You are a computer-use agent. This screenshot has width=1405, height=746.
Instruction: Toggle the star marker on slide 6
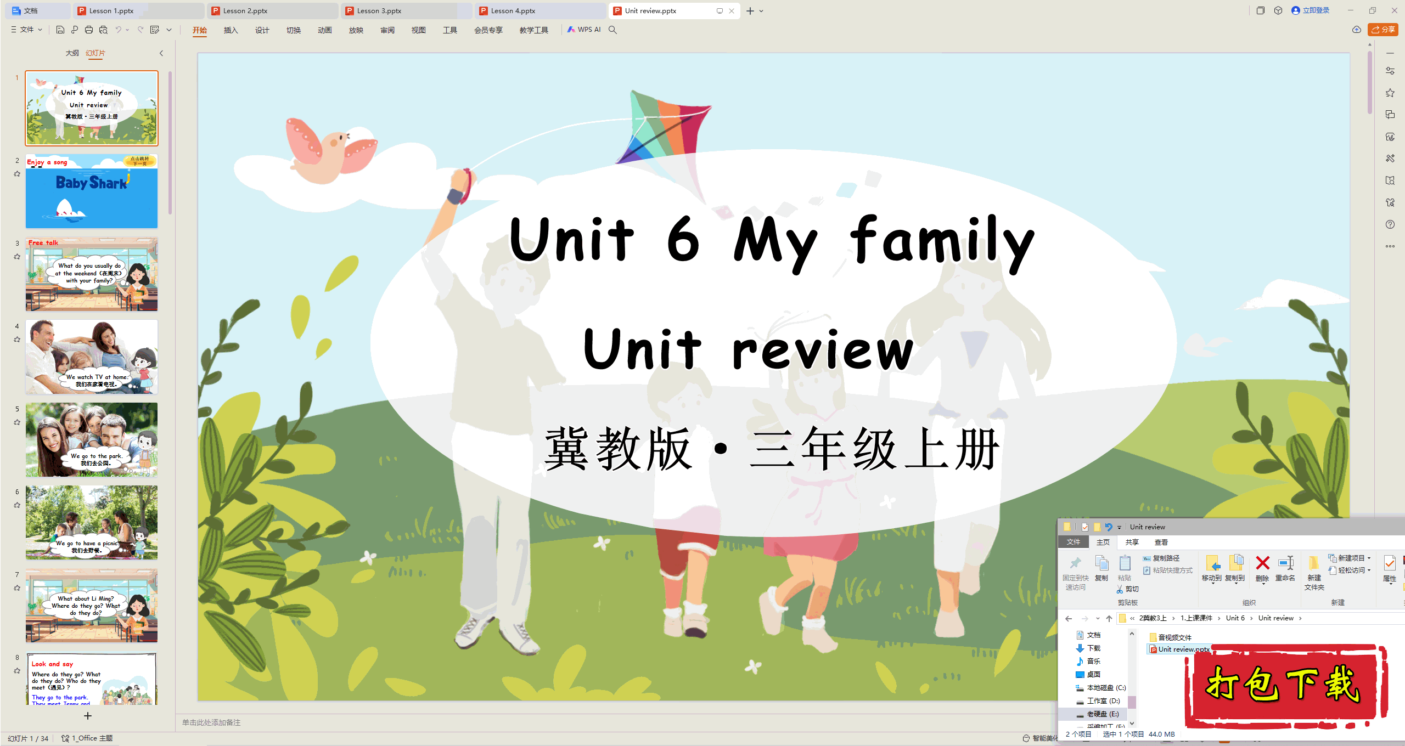[x=17, y=505]
